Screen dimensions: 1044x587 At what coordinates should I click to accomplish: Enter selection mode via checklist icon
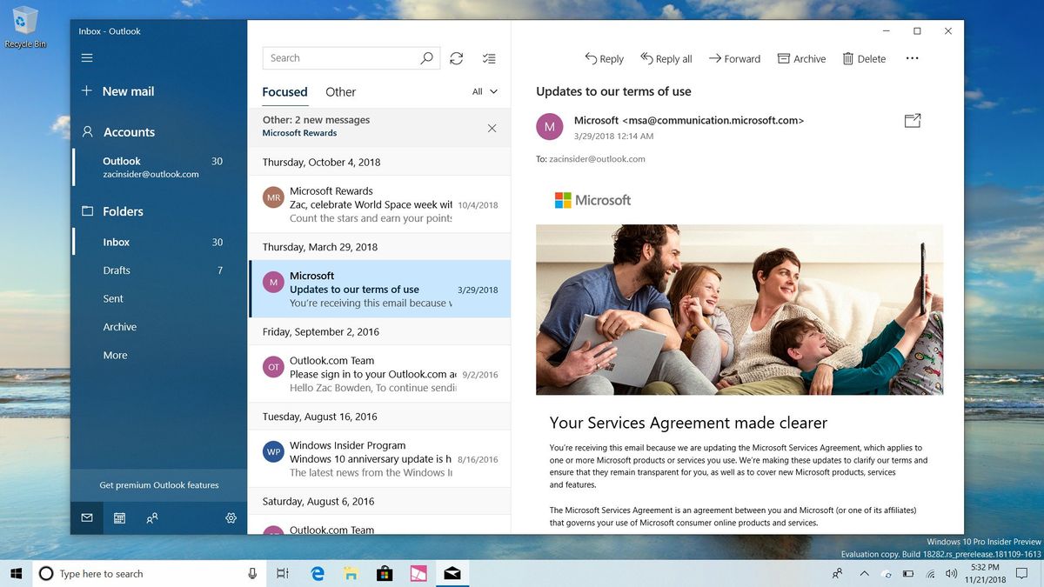coord(489,58)
